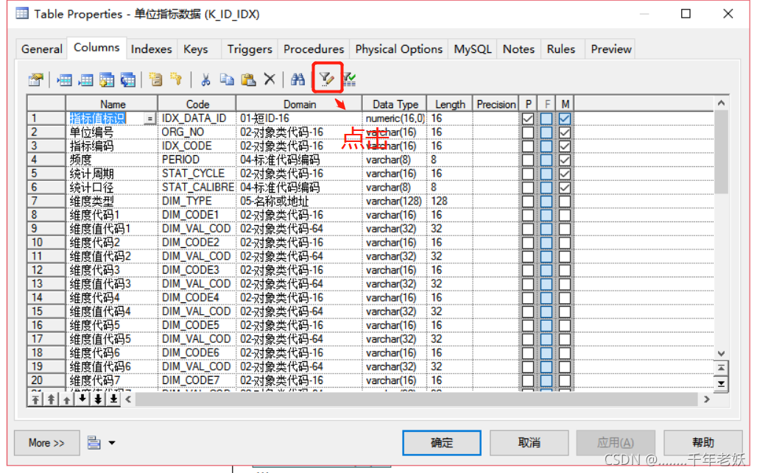Open the Preview tab
Image resolution: width=757 pixels, height=473 pixels.
click(611, 49)
